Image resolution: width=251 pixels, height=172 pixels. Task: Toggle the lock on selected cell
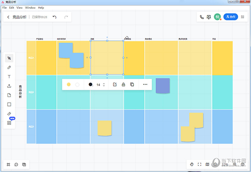pyautogui.click(x=123, y=84)
